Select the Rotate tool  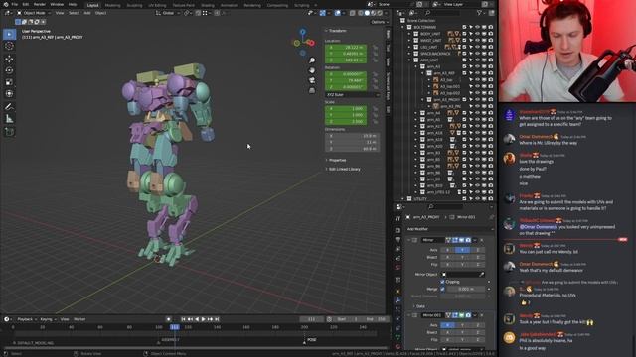tap(9, 70)
